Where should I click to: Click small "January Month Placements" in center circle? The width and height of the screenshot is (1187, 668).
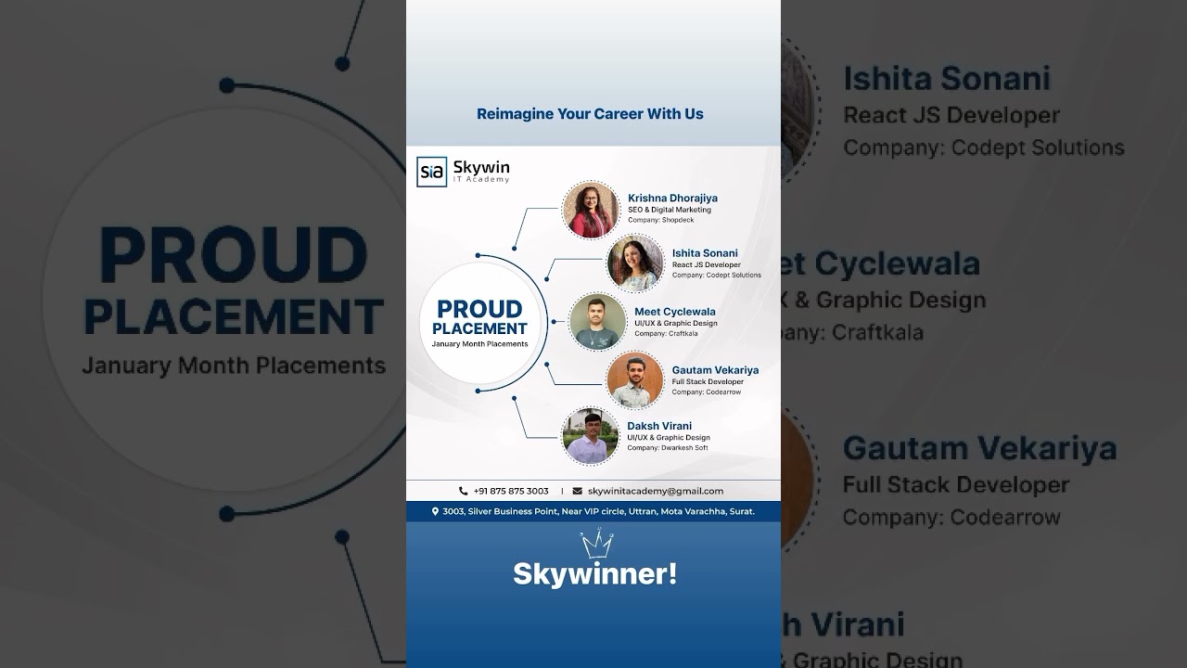[x=479, y=344]
